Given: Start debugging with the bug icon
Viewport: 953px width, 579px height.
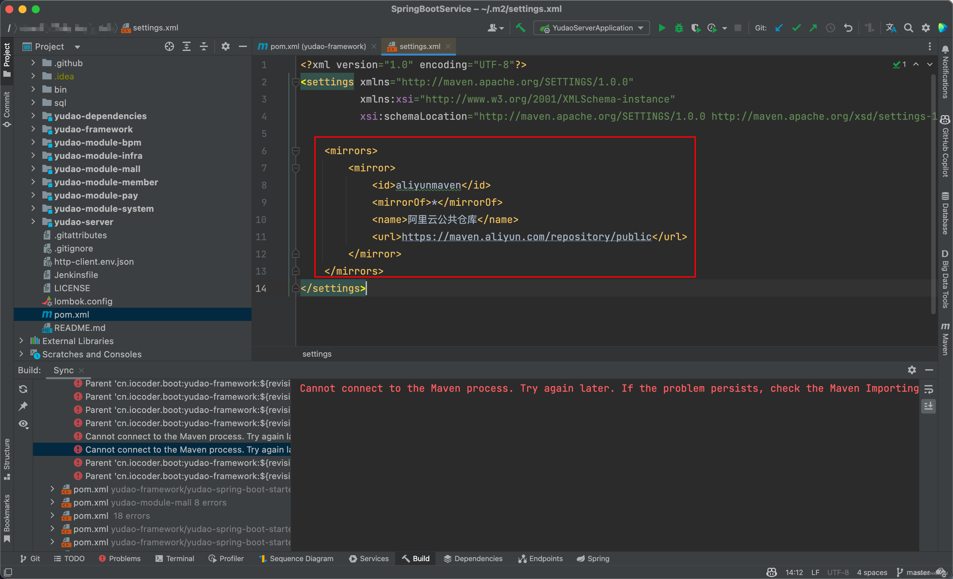Looking at the screenshot, I should tap(679, 28).
